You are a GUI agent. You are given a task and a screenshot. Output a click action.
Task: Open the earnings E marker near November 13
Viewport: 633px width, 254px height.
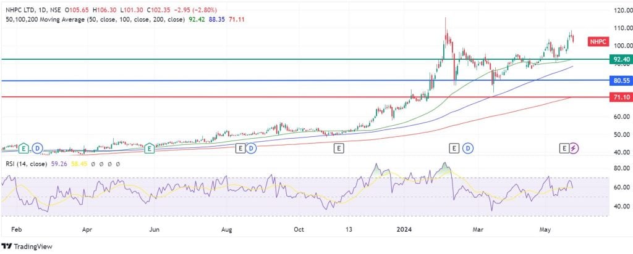click(338, 148)
